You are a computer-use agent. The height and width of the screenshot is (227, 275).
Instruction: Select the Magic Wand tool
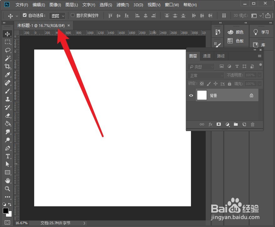(7, 58)
